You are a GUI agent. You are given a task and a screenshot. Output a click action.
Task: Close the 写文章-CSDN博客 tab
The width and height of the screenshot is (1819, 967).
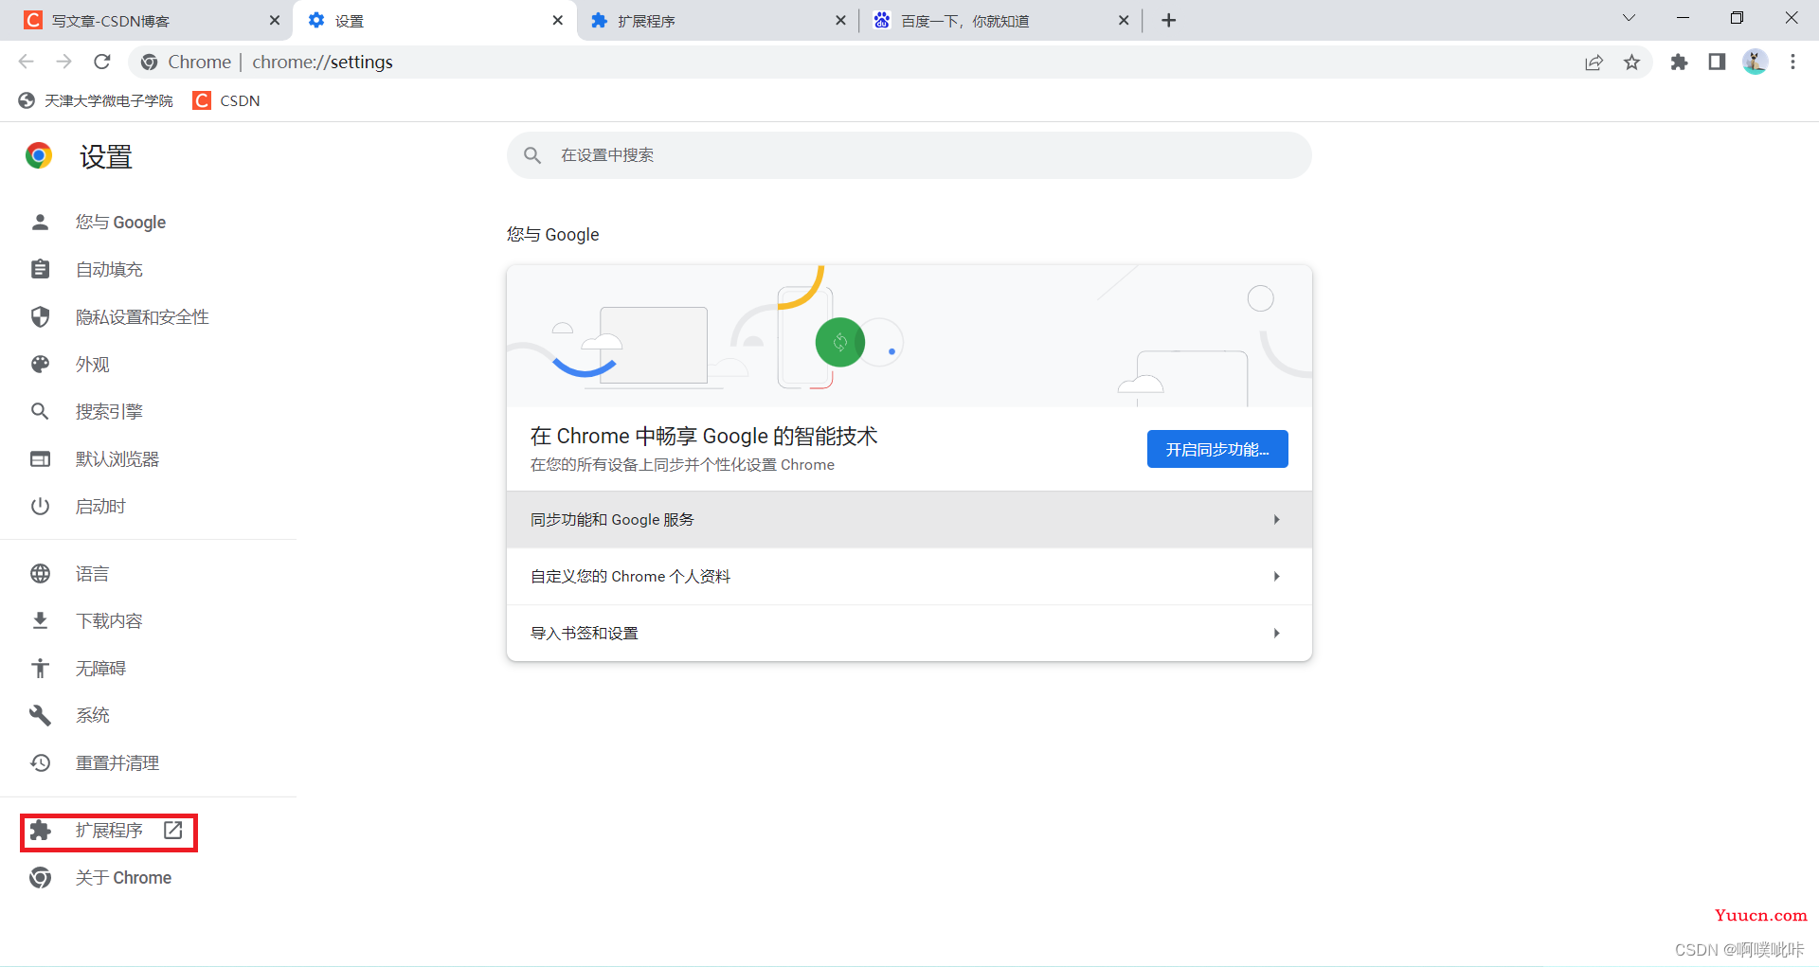275,20
